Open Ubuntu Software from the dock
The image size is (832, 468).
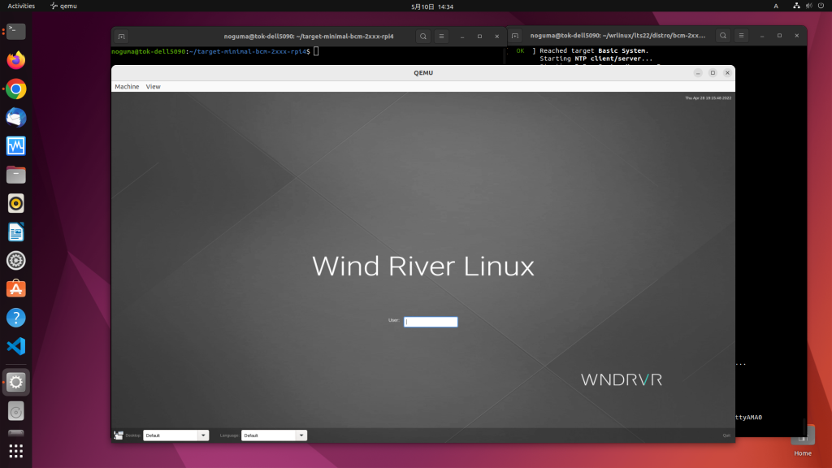click(16, 288)
